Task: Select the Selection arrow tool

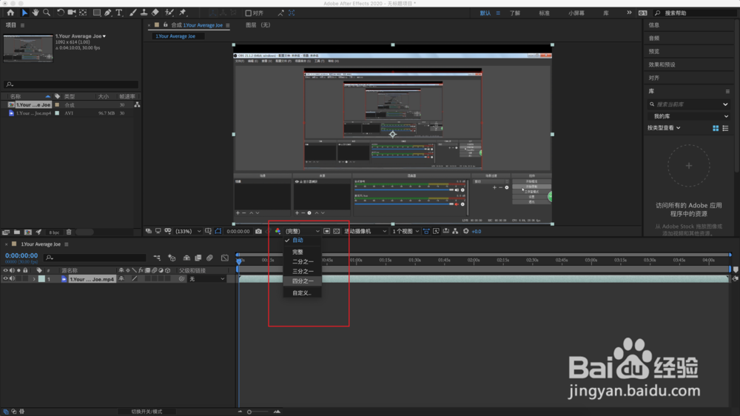Action: click(24, 13)
